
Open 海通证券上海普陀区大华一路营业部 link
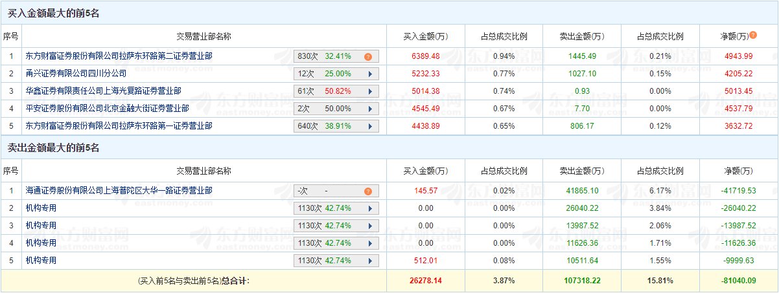pyautogui.click(x=119, y=191)
